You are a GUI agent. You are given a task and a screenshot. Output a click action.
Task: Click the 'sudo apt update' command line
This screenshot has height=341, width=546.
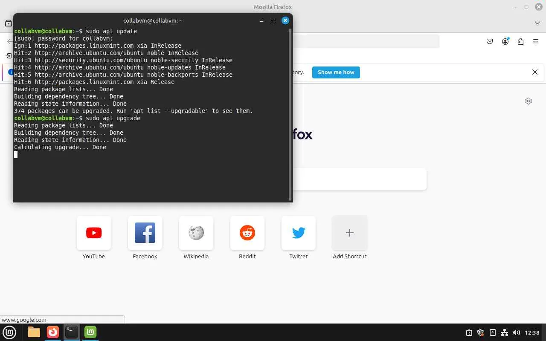tap(76, 31)
